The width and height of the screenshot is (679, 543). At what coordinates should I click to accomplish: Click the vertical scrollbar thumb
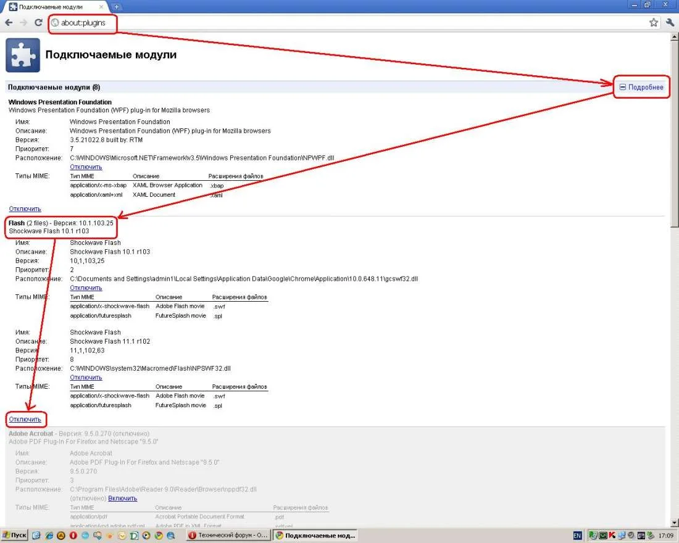674,135
